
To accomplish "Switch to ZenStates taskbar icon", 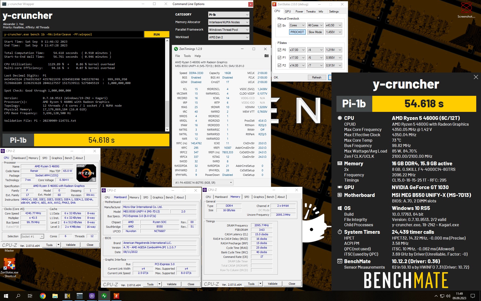I will coord(116,296).
